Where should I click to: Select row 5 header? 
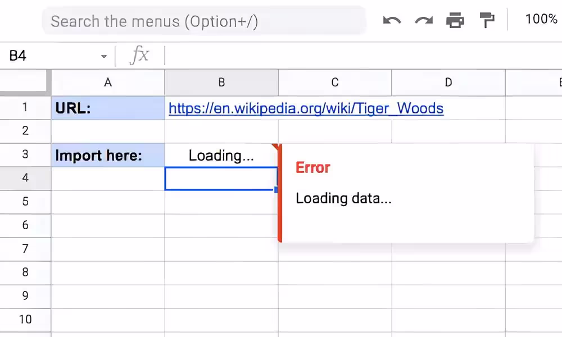[25, 202]
